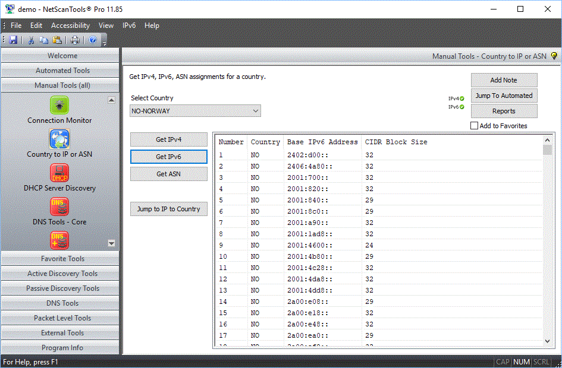Expand the Automated Tools sidebar section
Image resolution: width=562 pixels, height=368 pixels.
coord(60,71)
